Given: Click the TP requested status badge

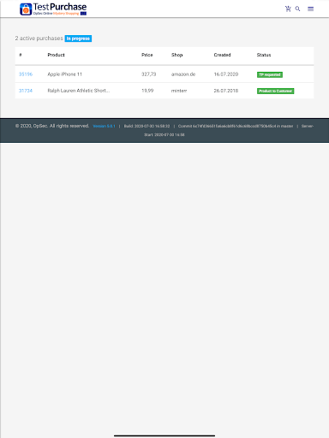Looking at the screenshot, I should pos(270,74).
